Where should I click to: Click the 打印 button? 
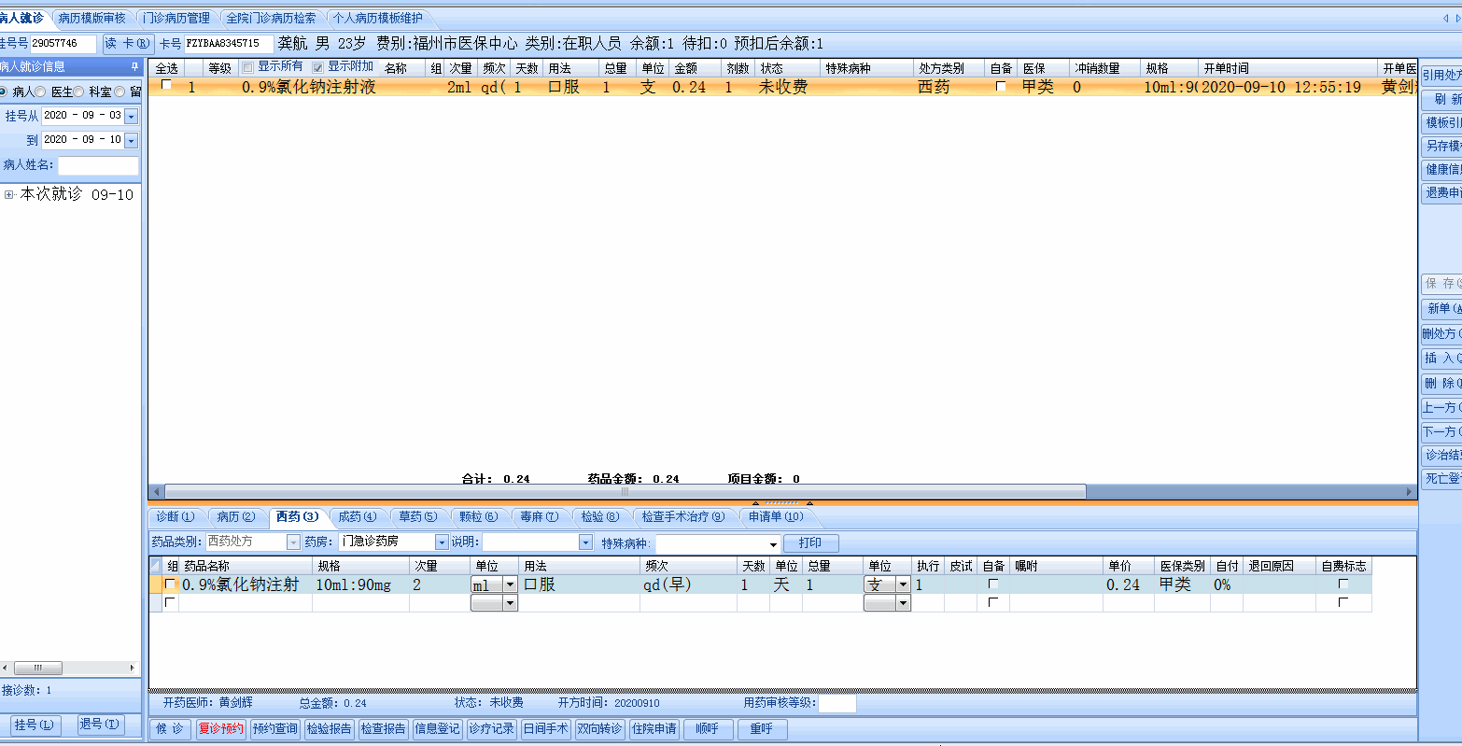coord(811,542)
